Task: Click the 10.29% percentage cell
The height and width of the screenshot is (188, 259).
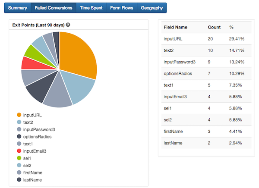Action: pos(237,73)
